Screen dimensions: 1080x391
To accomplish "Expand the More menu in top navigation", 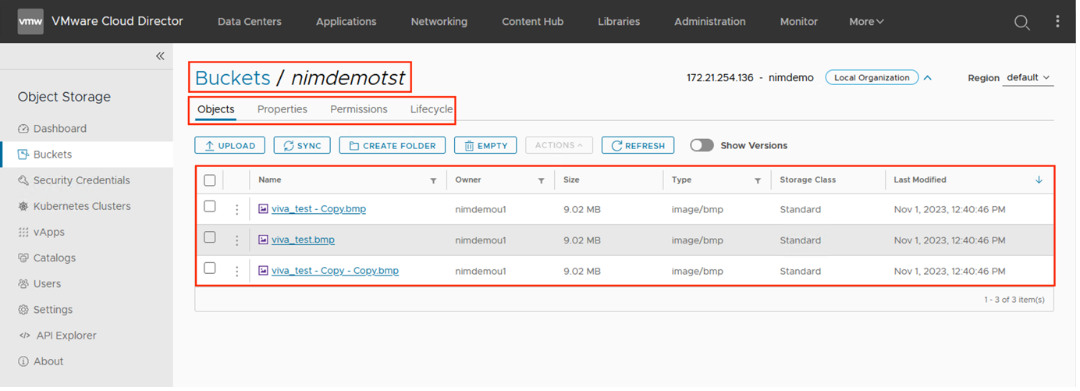I will tap(866, 22).
